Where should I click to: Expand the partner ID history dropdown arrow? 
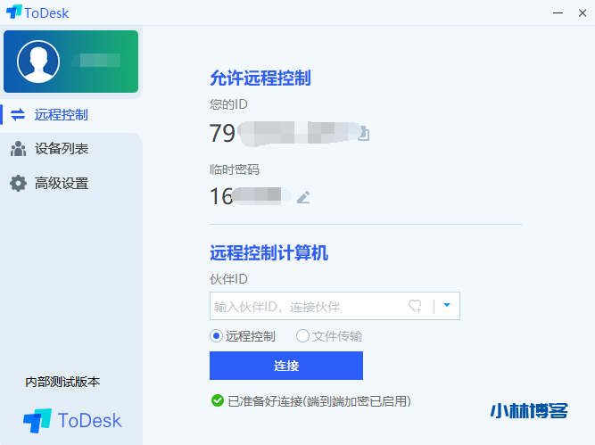446,305
